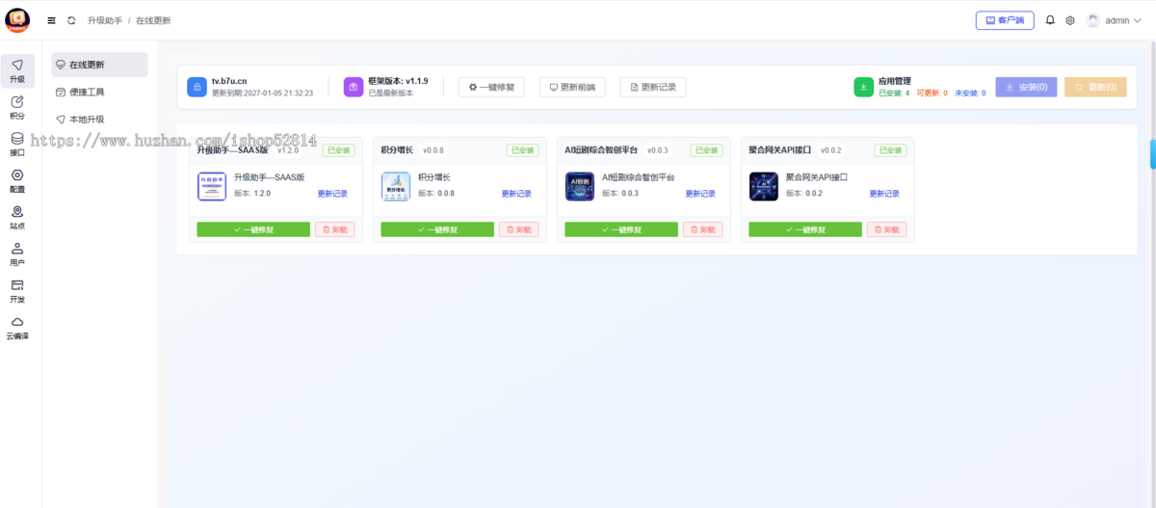1156x508 pixels.
Task: Click the 已安装 tag on 积分增长 card
Action: tap(522, 150)
